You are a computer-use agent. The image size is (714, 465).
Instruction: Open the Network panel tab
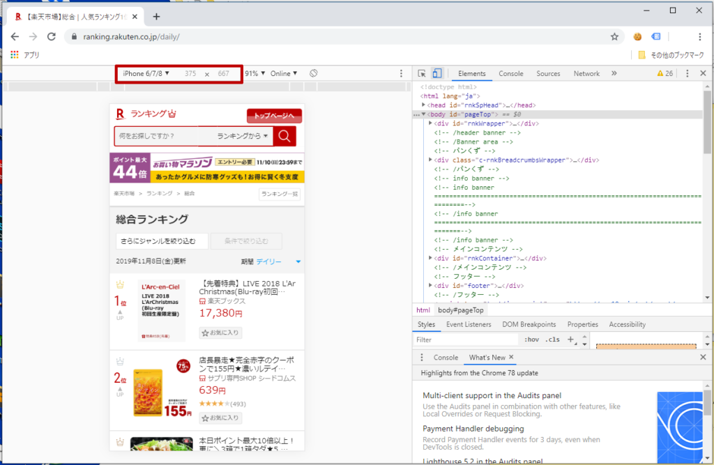(x=586, y=73)
